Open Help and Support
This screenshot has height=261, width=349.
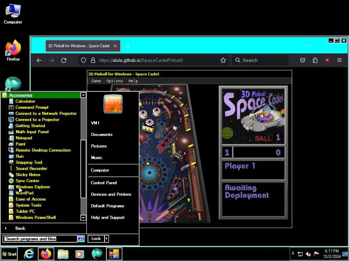(108, 217)
